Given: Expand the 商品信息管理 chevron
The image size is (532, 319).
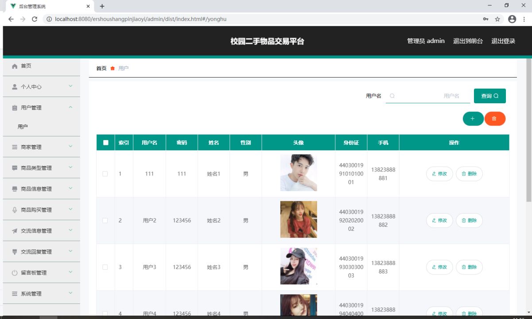Looking at the screenshot, I should point(70,188).
